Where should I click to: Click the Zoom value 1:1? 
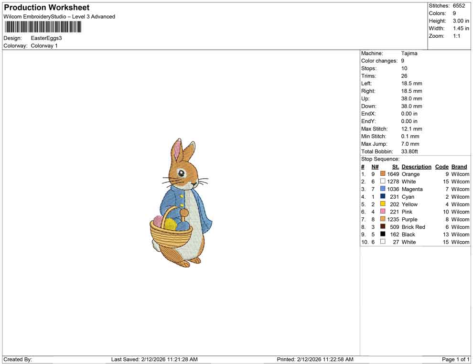[x=456, y=36]
